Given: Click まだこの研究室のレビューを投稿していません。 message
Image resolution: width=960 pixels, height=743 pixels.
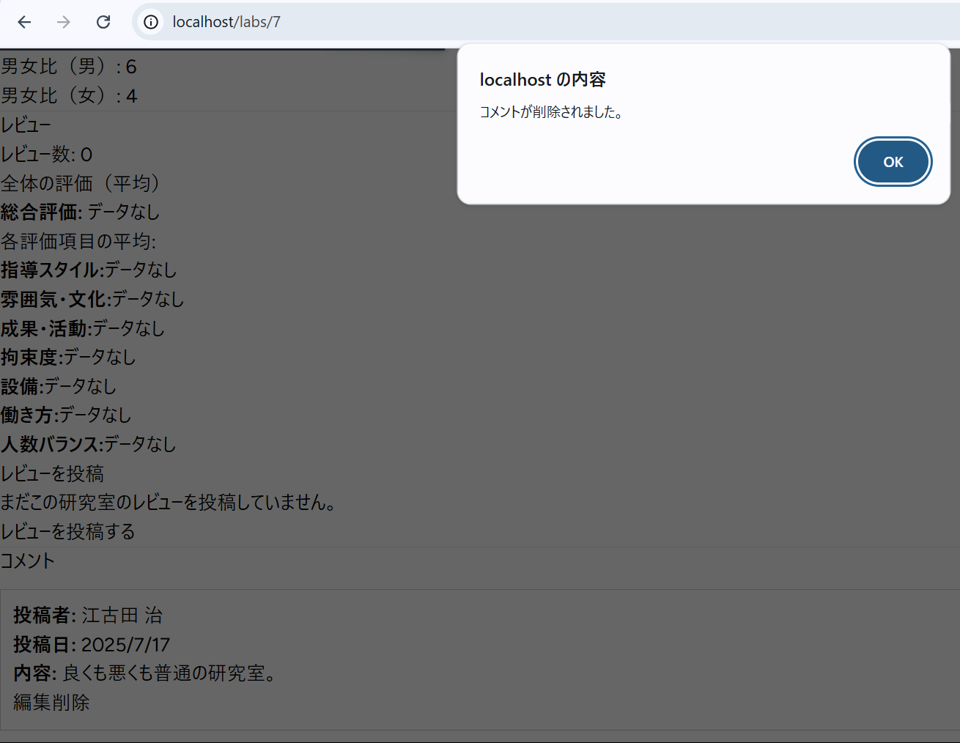Looking at the screenshot, I should (x=169, y=502).
